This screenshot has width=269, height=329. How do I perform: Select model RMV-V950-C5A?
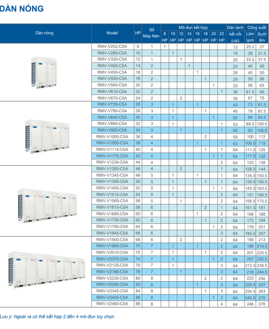click(112, 130)
